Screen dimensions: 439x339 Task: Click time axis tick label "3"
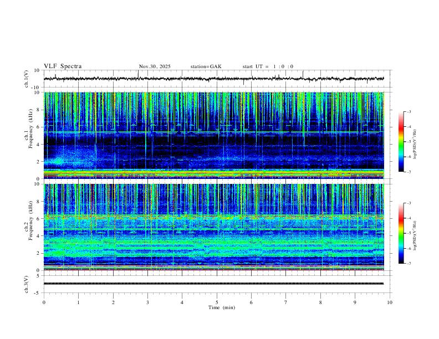pos(147,302)
